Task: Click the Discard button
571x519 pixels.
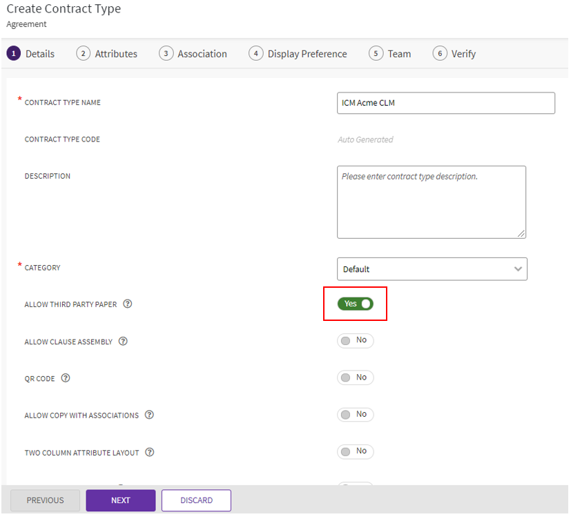Action: click(x=196, y=500)
